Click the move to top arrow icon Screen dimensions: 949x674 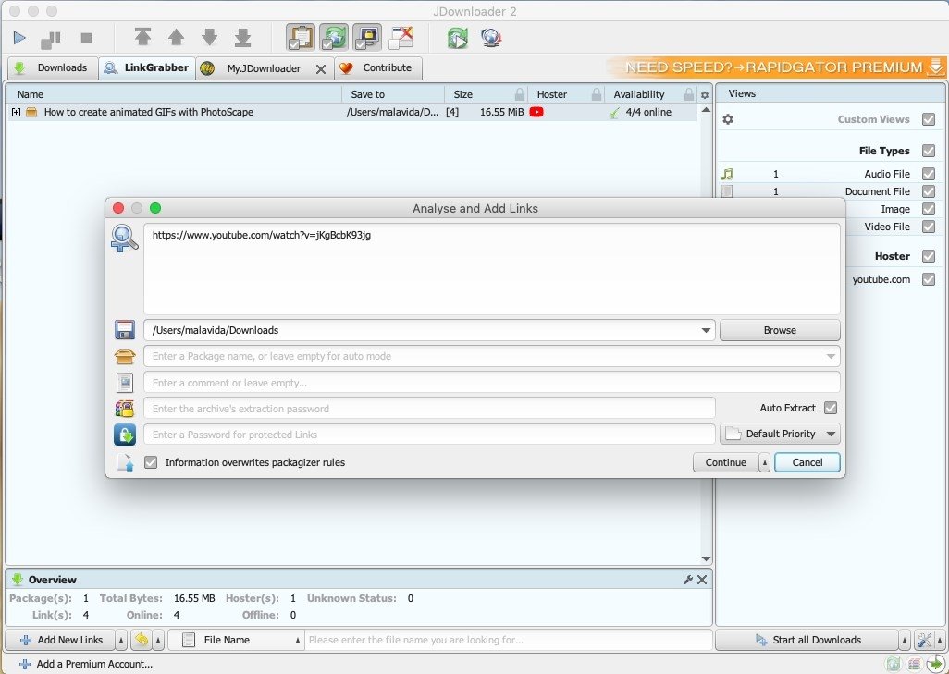coord(142,38)
